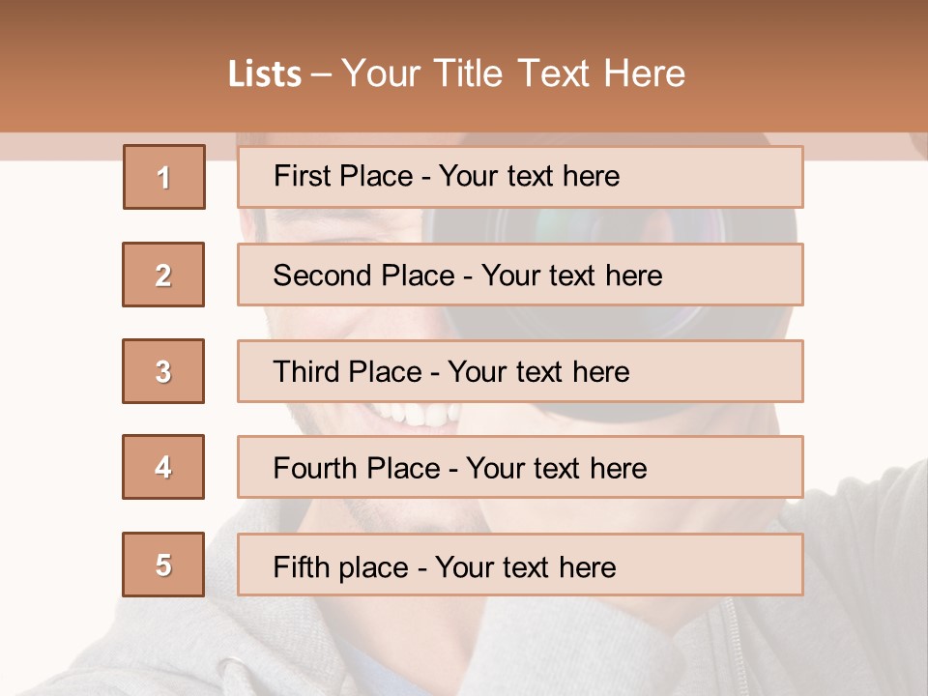Click the number 3 box
The width and height of the screenshot is (928, 696).
pos(163,371)
